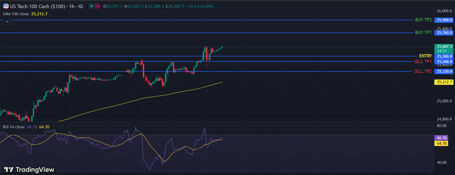
Task: Click the red approximate data indicator icon
Action: (97, 6)
